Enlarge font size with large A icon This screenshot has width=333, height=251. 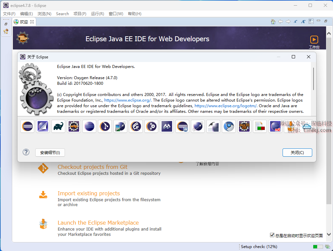click(303, 21)
